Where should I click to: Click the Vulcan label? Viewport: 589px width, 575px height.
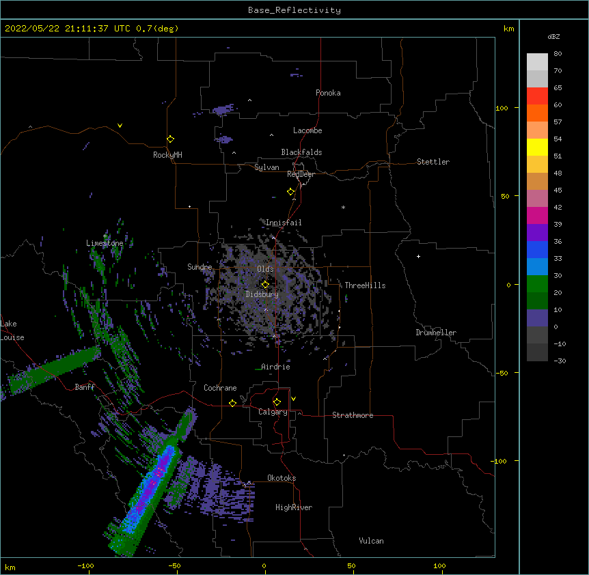[x=371, y=541]
